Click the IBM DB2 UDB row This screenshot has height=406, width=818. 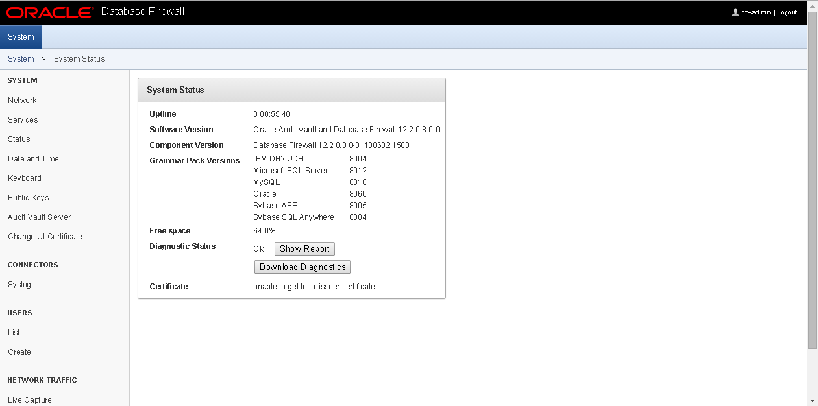(310, 159)
